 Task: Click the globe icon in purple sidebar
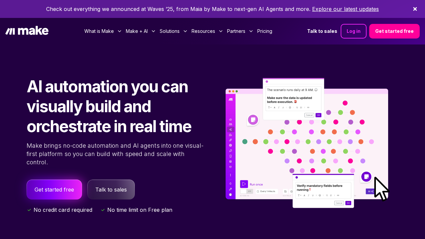point(230,145)
